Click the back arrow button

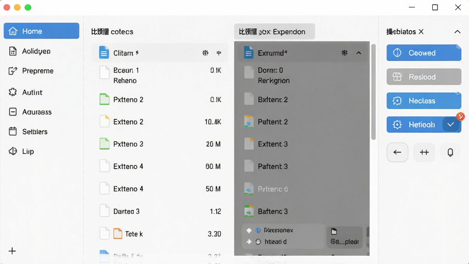coord(397,152)
